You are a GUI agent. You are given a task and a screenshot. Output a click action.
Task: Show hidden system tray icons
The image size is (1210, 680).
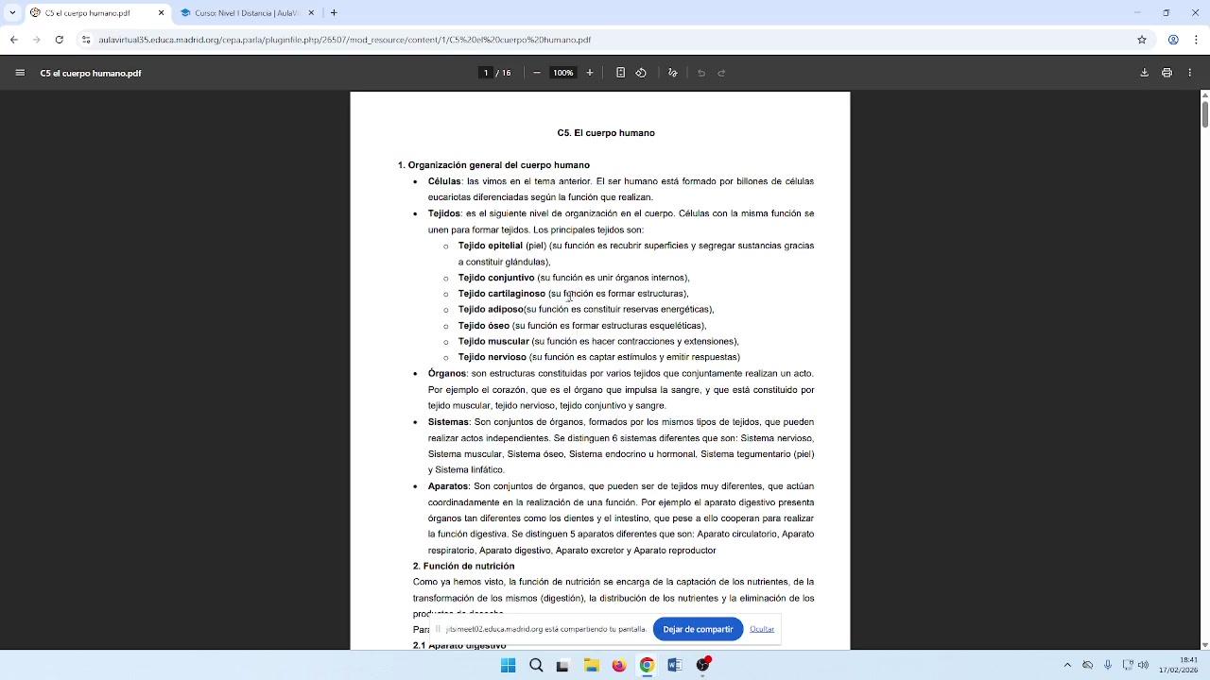tap(1067, 665)
